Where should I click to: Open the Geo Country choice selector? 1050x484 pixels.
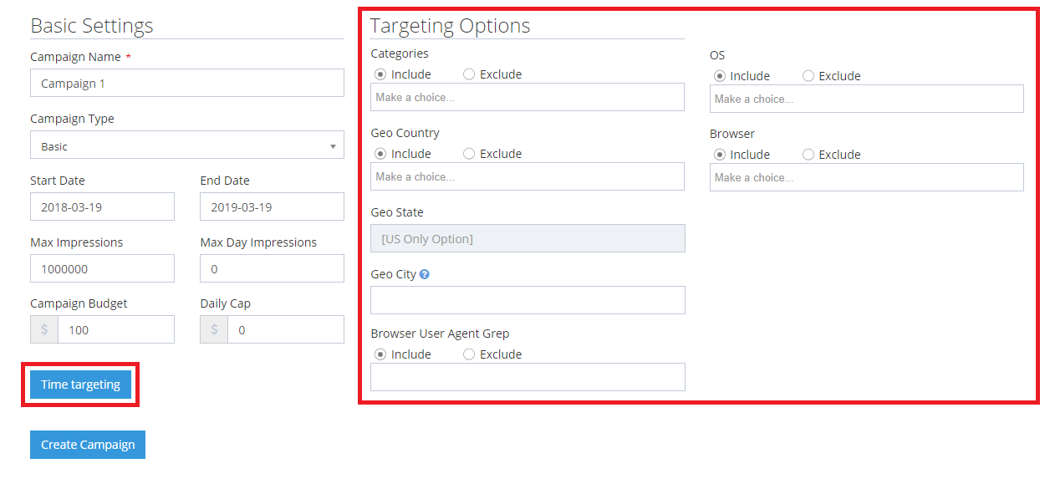click(528, 176)
